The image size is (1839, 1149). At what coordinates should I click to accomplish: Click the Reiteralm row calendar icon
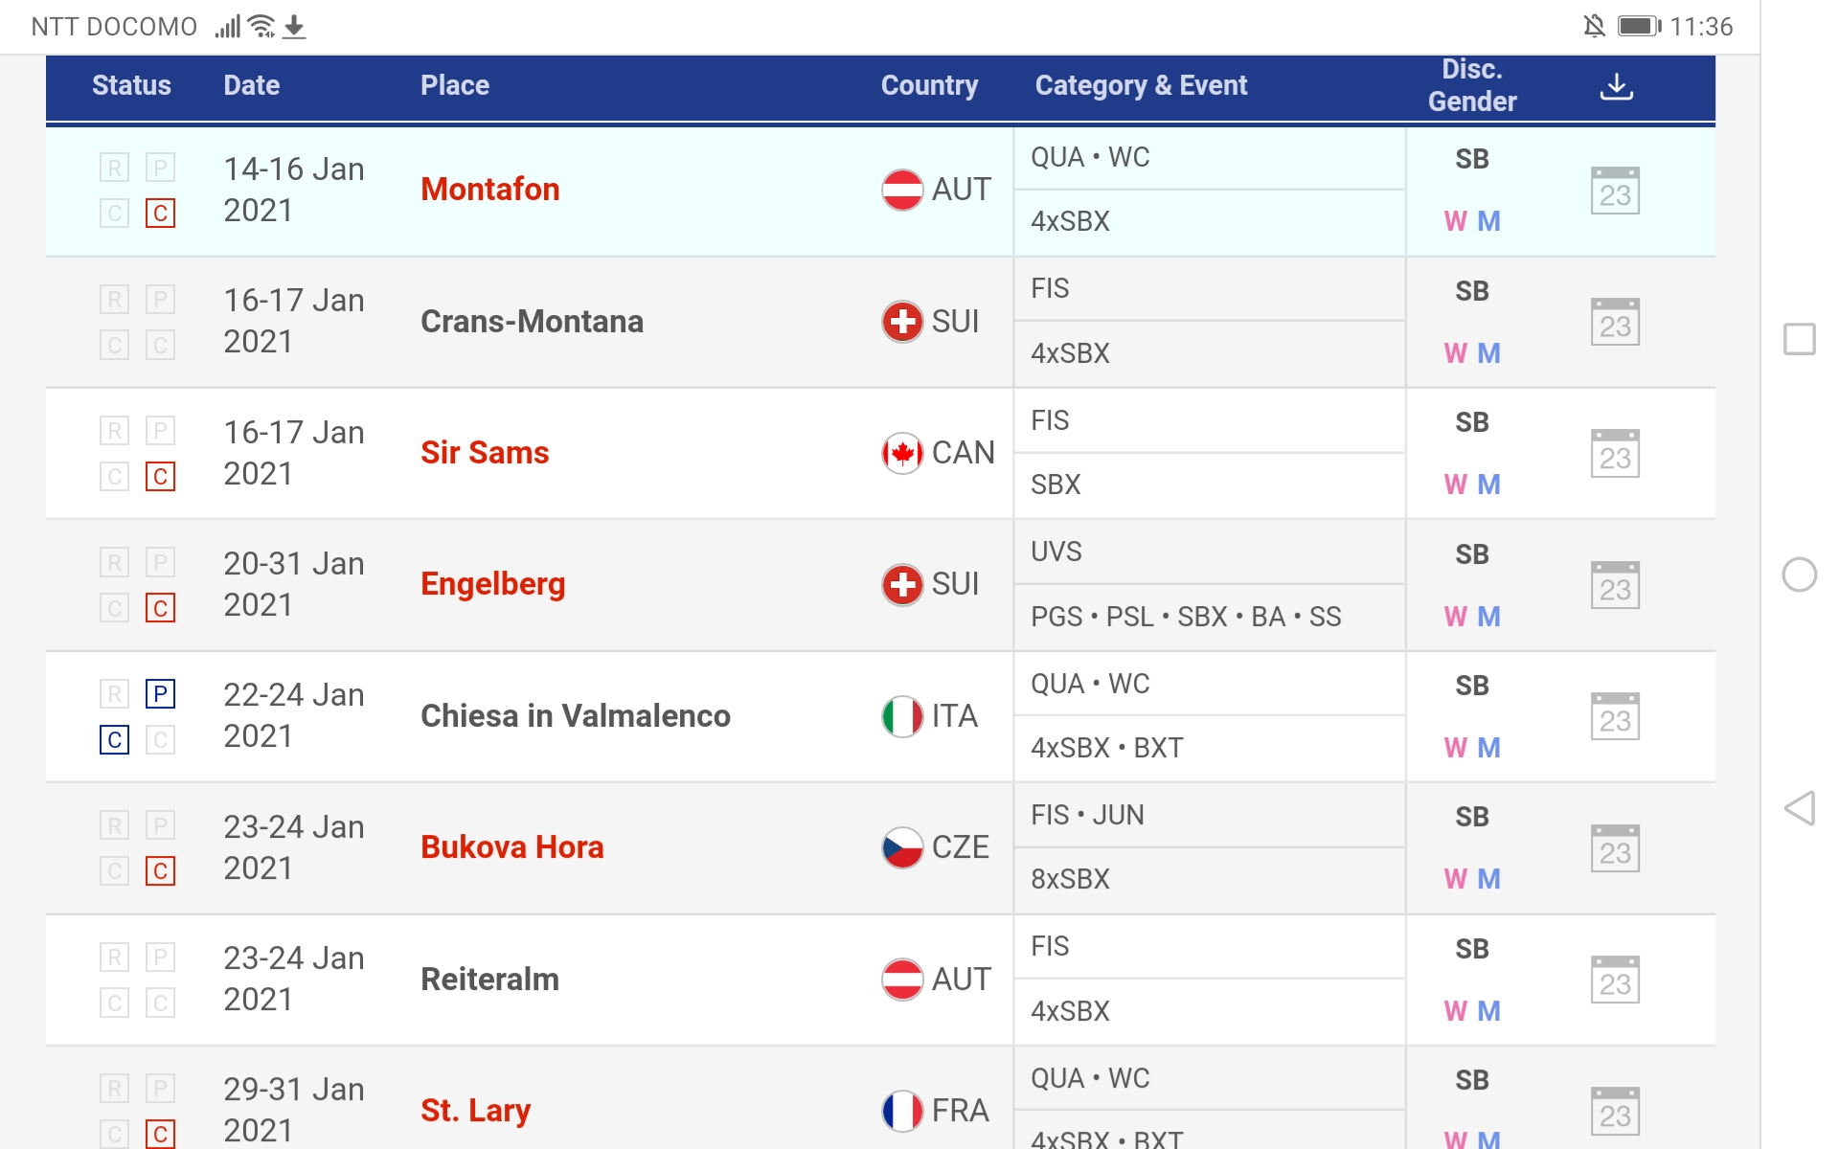click(x=1615, y=980)
